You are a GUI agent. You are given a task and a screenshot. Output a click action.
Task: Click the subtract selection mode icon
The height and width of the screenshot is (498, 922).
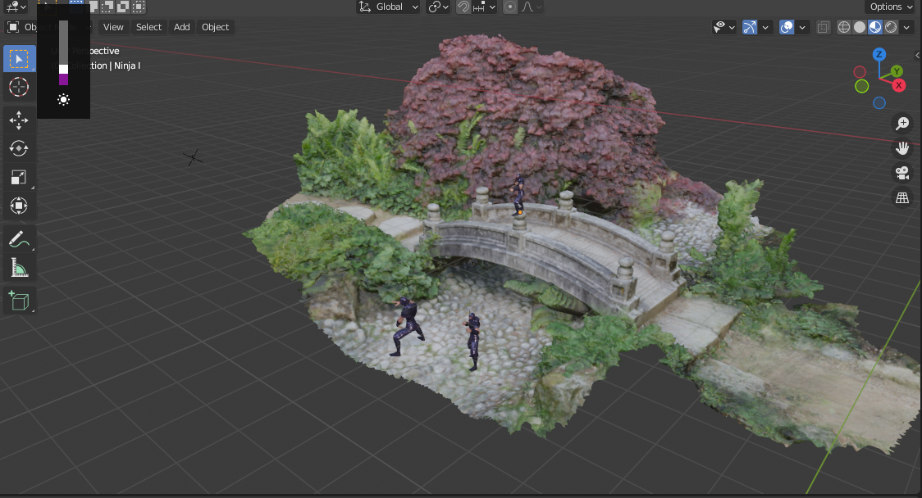pyautogui.click(x=107, y=7)
